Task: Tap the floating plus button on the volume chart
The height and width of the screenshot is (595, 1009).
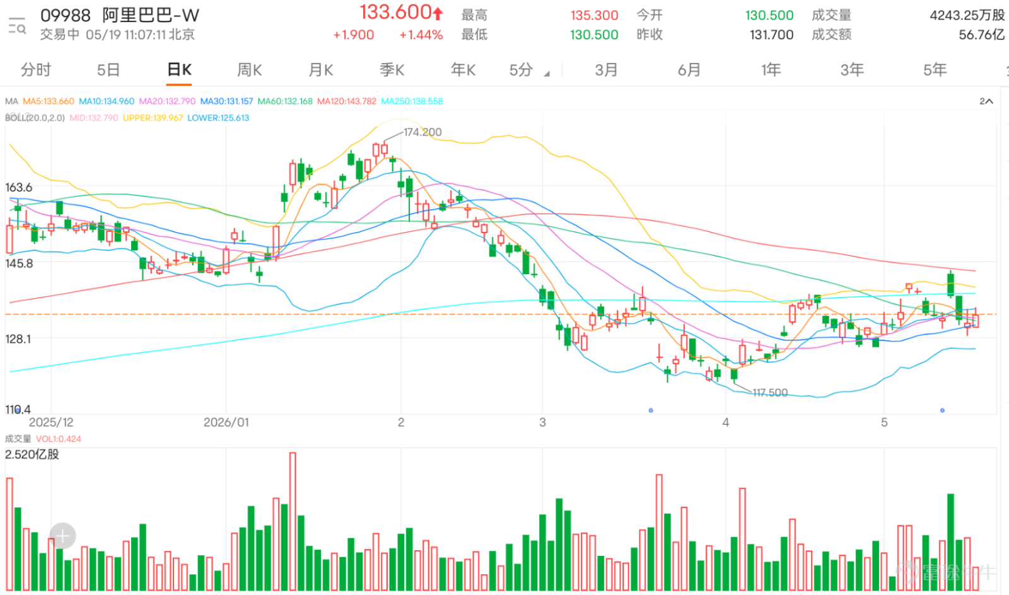Action: pyautogui.click(x=62, y=536)
